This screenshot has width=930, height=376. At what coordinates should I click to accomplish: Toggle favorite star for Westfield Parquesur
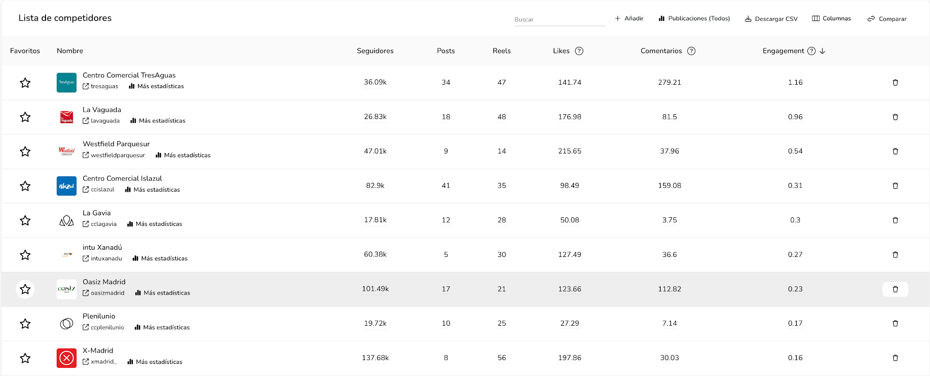(25, 151)
